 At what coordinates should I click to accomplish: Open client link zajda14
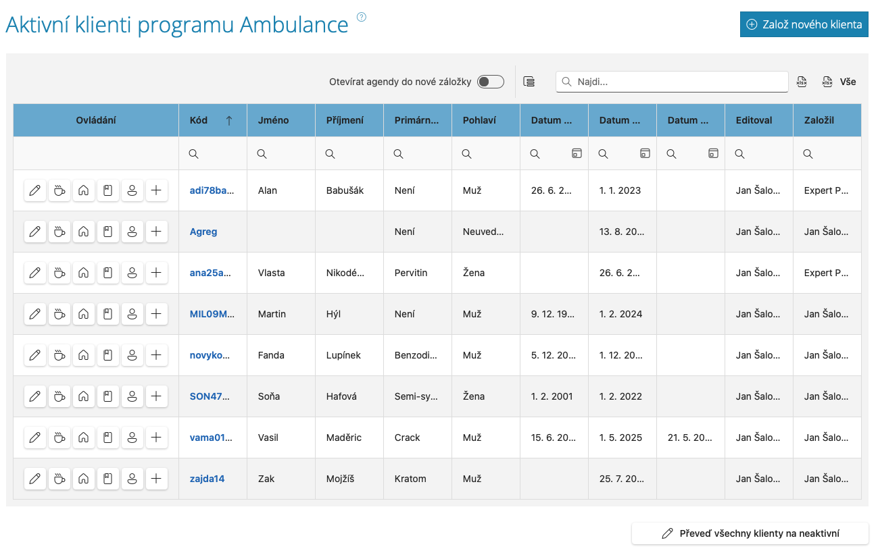pos(208,479)
